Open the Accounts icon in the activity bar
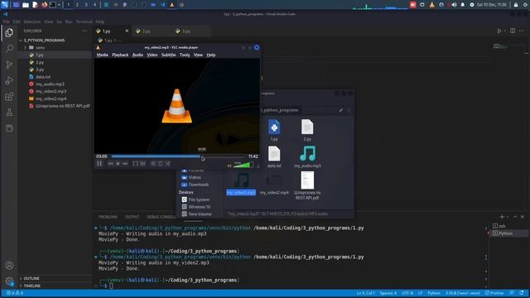 [x=9, y=265]
